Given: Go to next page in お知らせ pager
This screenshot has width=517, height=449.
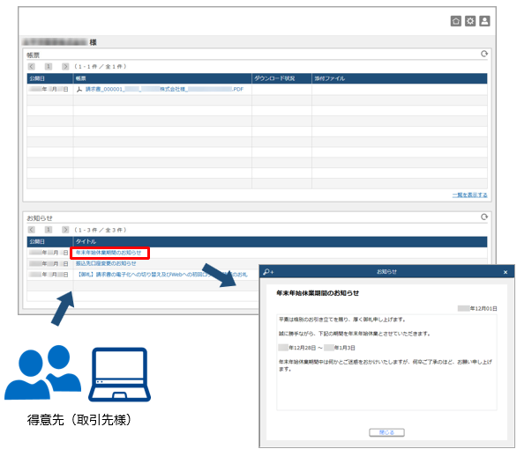Looking at the screenshot, I should pyautogui.click(x=65, y=230).
